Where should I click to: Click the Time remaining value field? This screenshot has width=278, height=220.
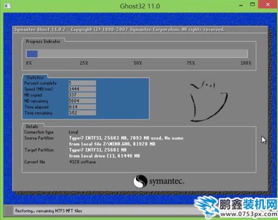[82, 113]
